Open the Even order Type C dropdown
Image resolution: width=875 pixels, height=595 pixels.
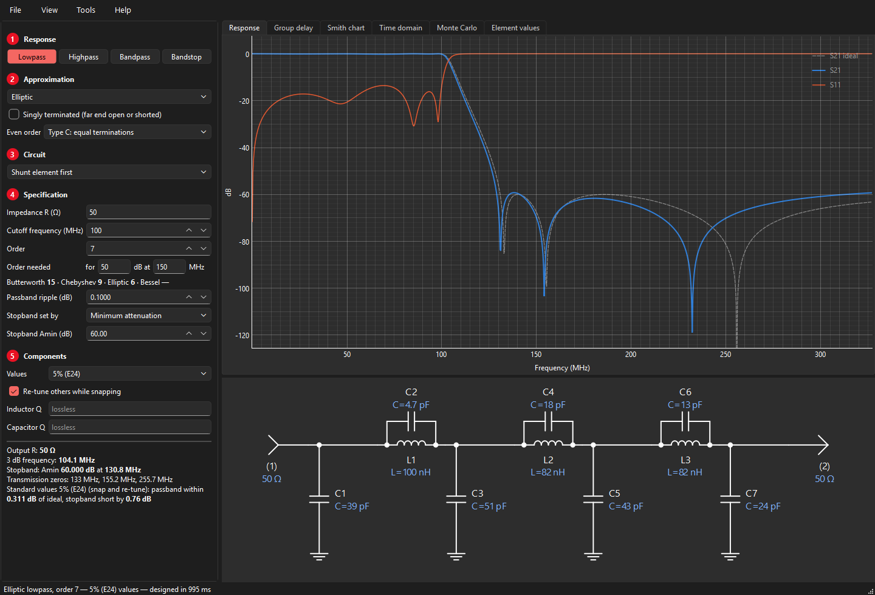(x=128, y=132)
